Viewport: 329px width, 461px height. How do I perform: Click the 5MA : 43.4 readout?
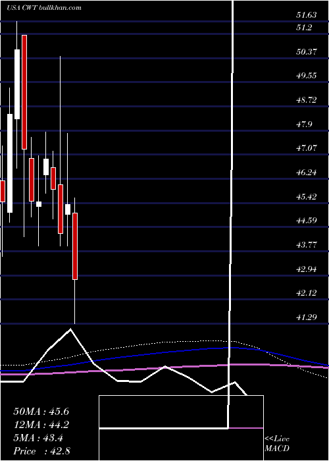pyautogui.click(x=38, y=438)
